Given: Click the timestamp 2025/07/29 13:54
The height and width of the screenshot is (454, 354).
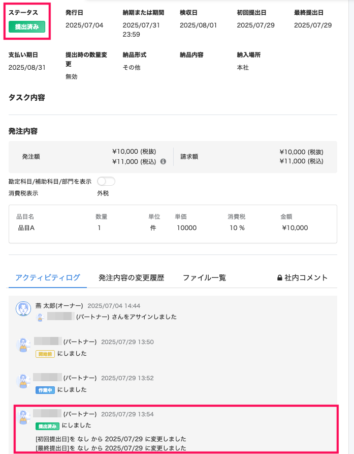Looking at the screenshot, I should pos(127,414).
